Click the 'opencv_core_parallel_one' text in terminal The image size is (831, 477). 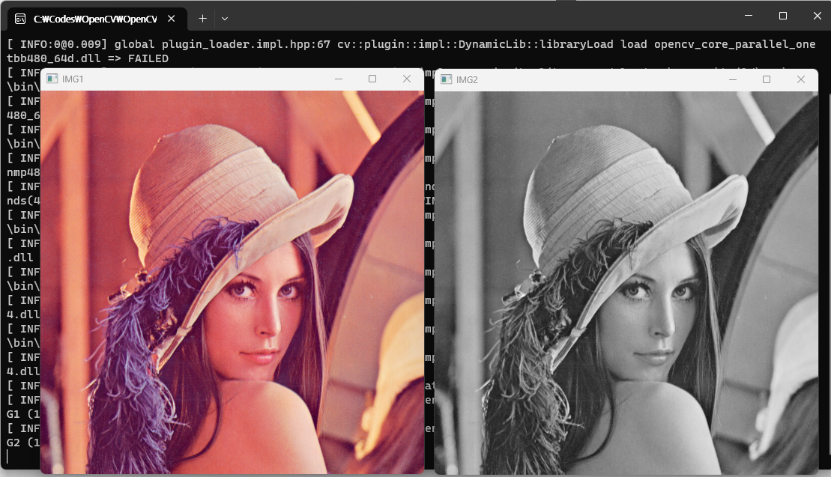click(734, 44)
